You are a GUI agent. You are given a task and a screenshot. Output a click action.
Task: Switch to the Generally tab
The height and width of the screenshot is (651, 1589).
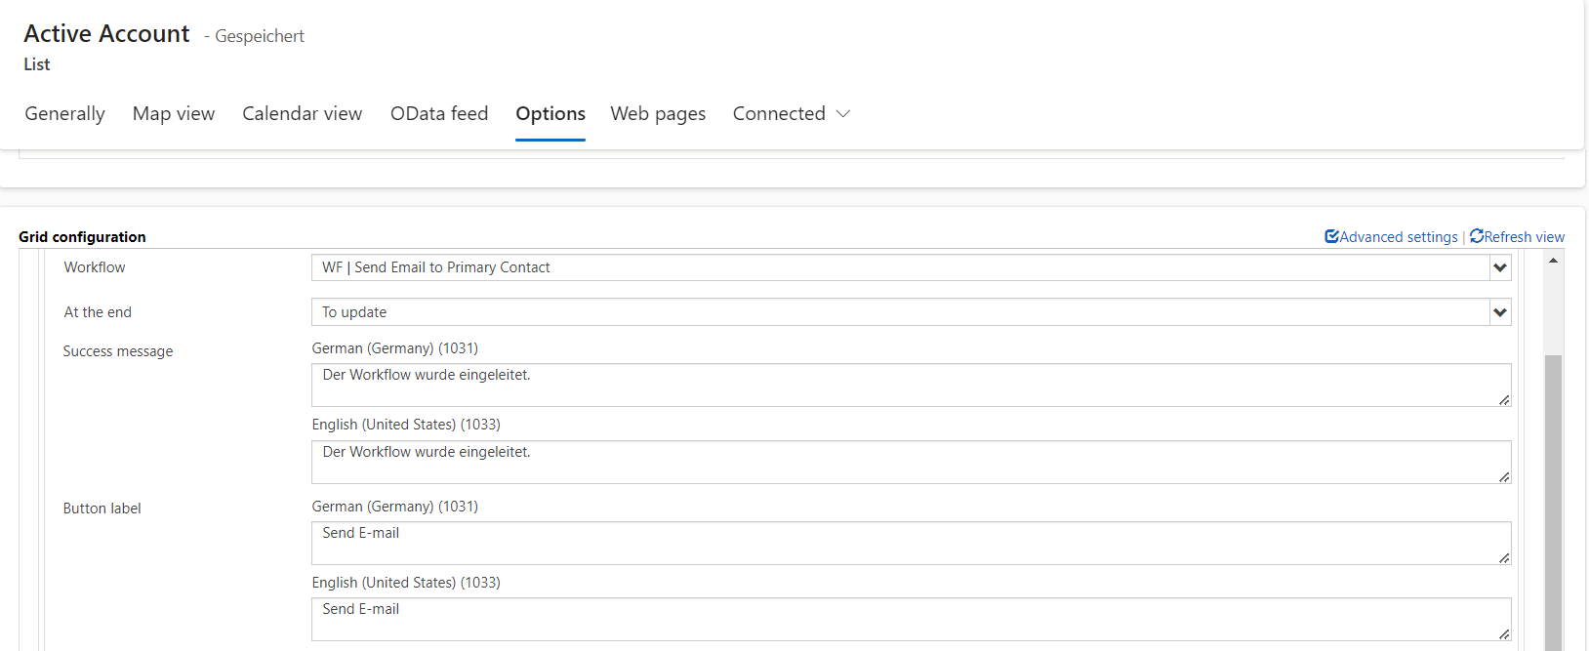(64, 114)
